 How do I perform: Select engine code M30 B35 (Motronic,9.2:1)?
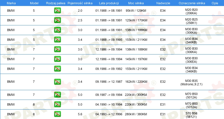191,82
